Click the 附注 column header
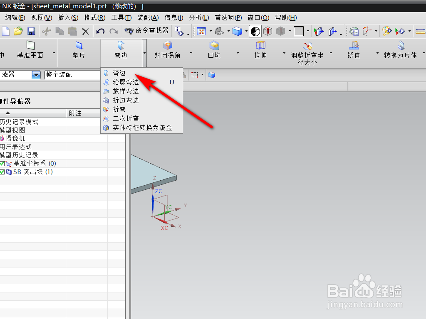The image size is (426, 319). [x=83, y=113]
